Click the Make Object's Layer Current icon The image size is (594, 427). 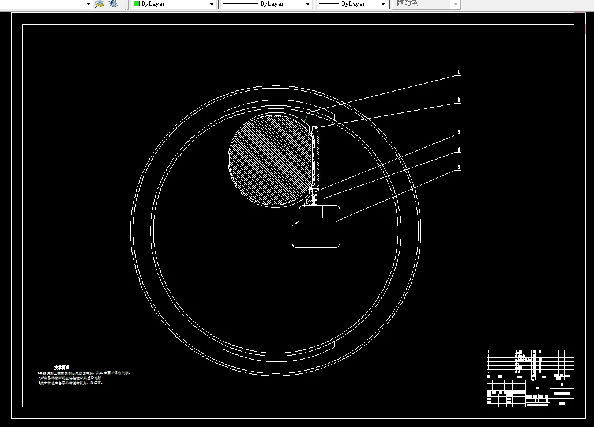(x=99, y=4)
